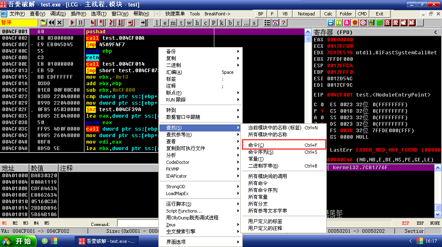Select 所有参考文本字串 in the submenu
The height and width of the screenshot is (247, 442).
tap(284, 210)
